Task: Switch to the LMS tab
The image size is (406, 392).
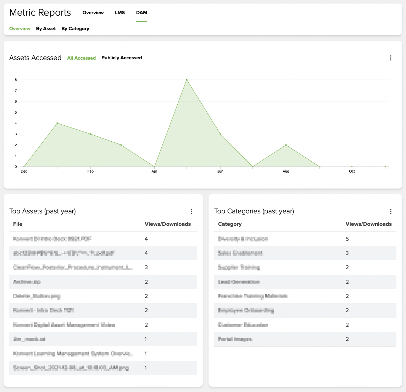Action: pyautogui.click(x=120, y=13)
